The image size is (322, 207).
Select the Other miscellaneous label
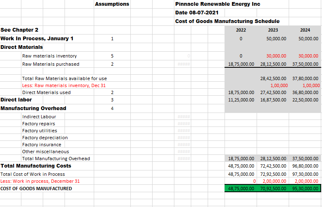[46, 152]
